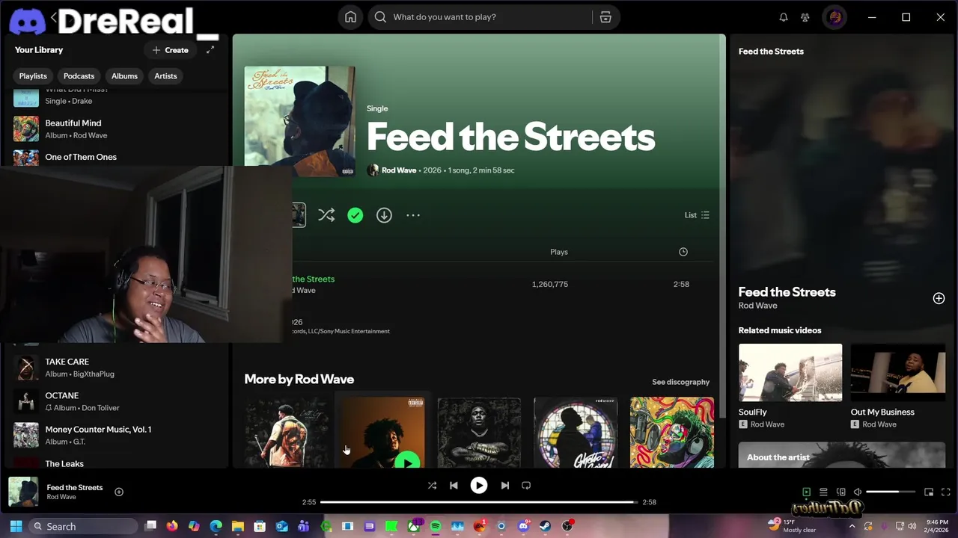Skip to the next track
Viewport: 958px width, 538px height.
coord(504,486)
